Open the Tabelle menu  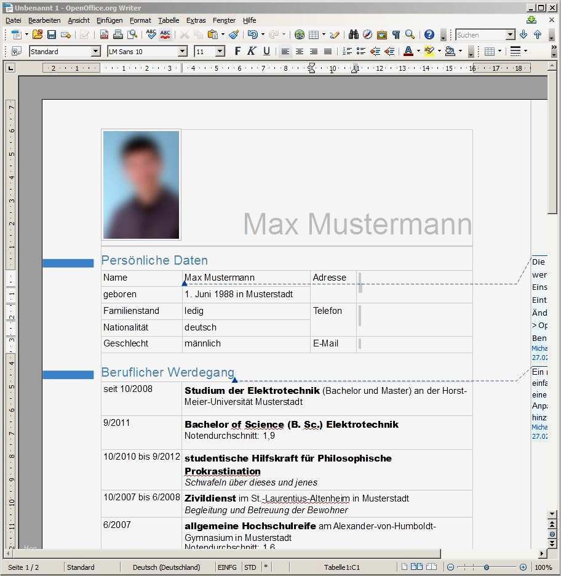[169, 20]
